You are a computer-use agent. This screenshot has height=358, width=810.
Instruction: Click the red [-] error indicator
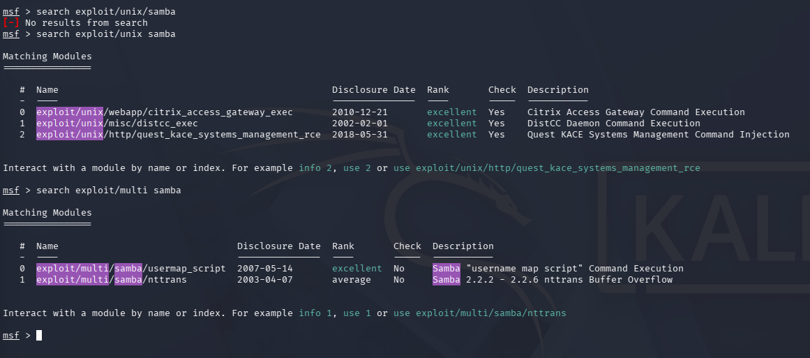click(11, 23)
